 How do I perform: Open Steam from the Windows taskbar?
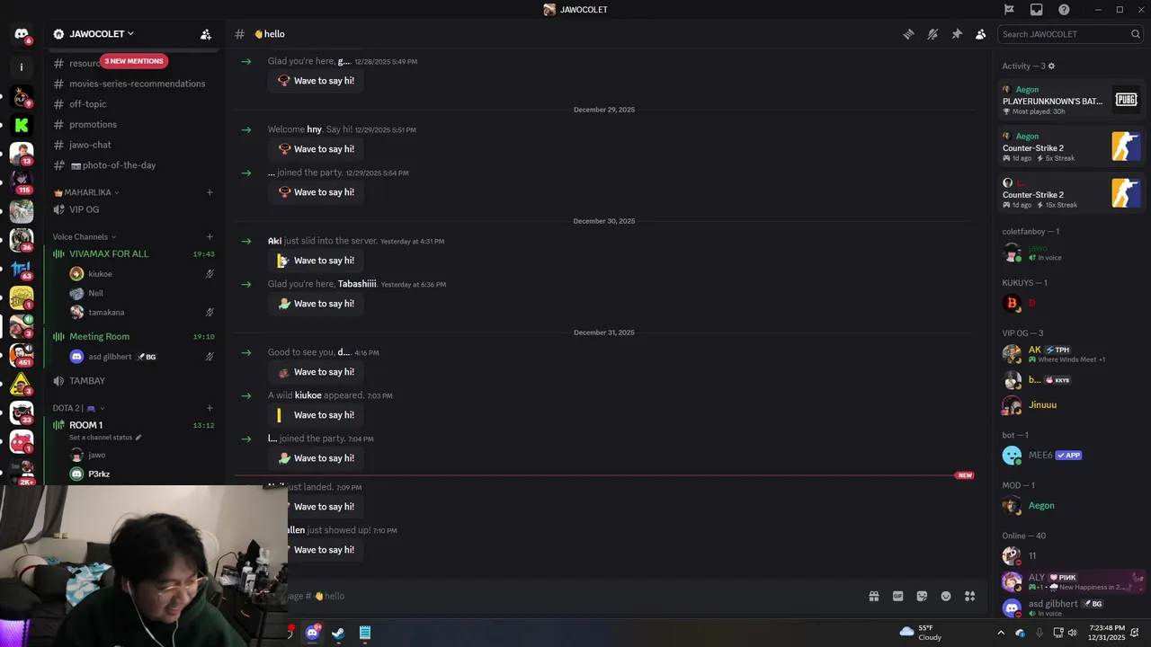[338, 633]
